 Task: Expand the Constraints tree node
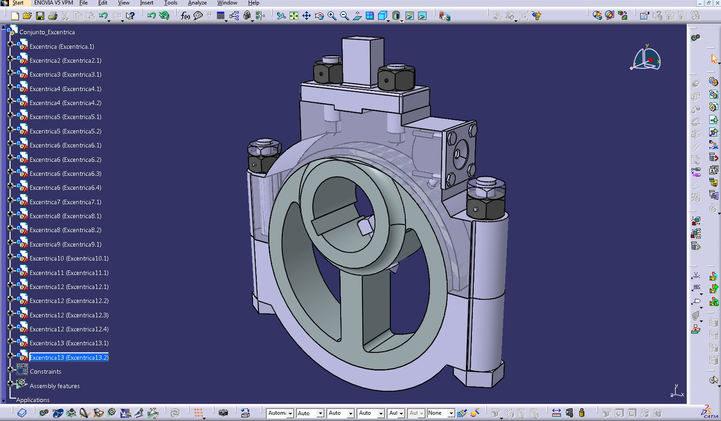[10, 369]
